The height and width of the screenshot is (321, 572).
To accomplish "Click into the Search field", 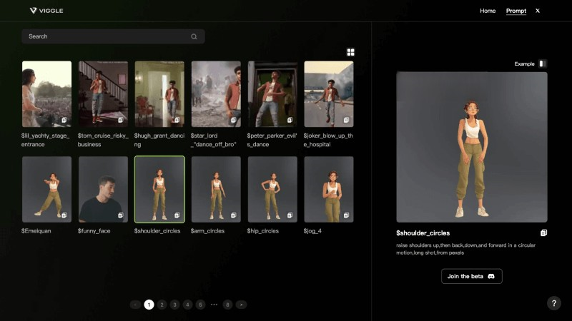I will pyautogui.click(x=107, y=36).
